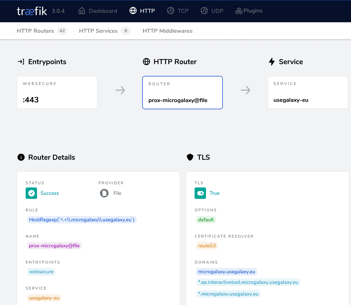This screenshot has height=305, width=351.
Task: Open the HTTP Middlewares tab
Action: click(168, 31)
